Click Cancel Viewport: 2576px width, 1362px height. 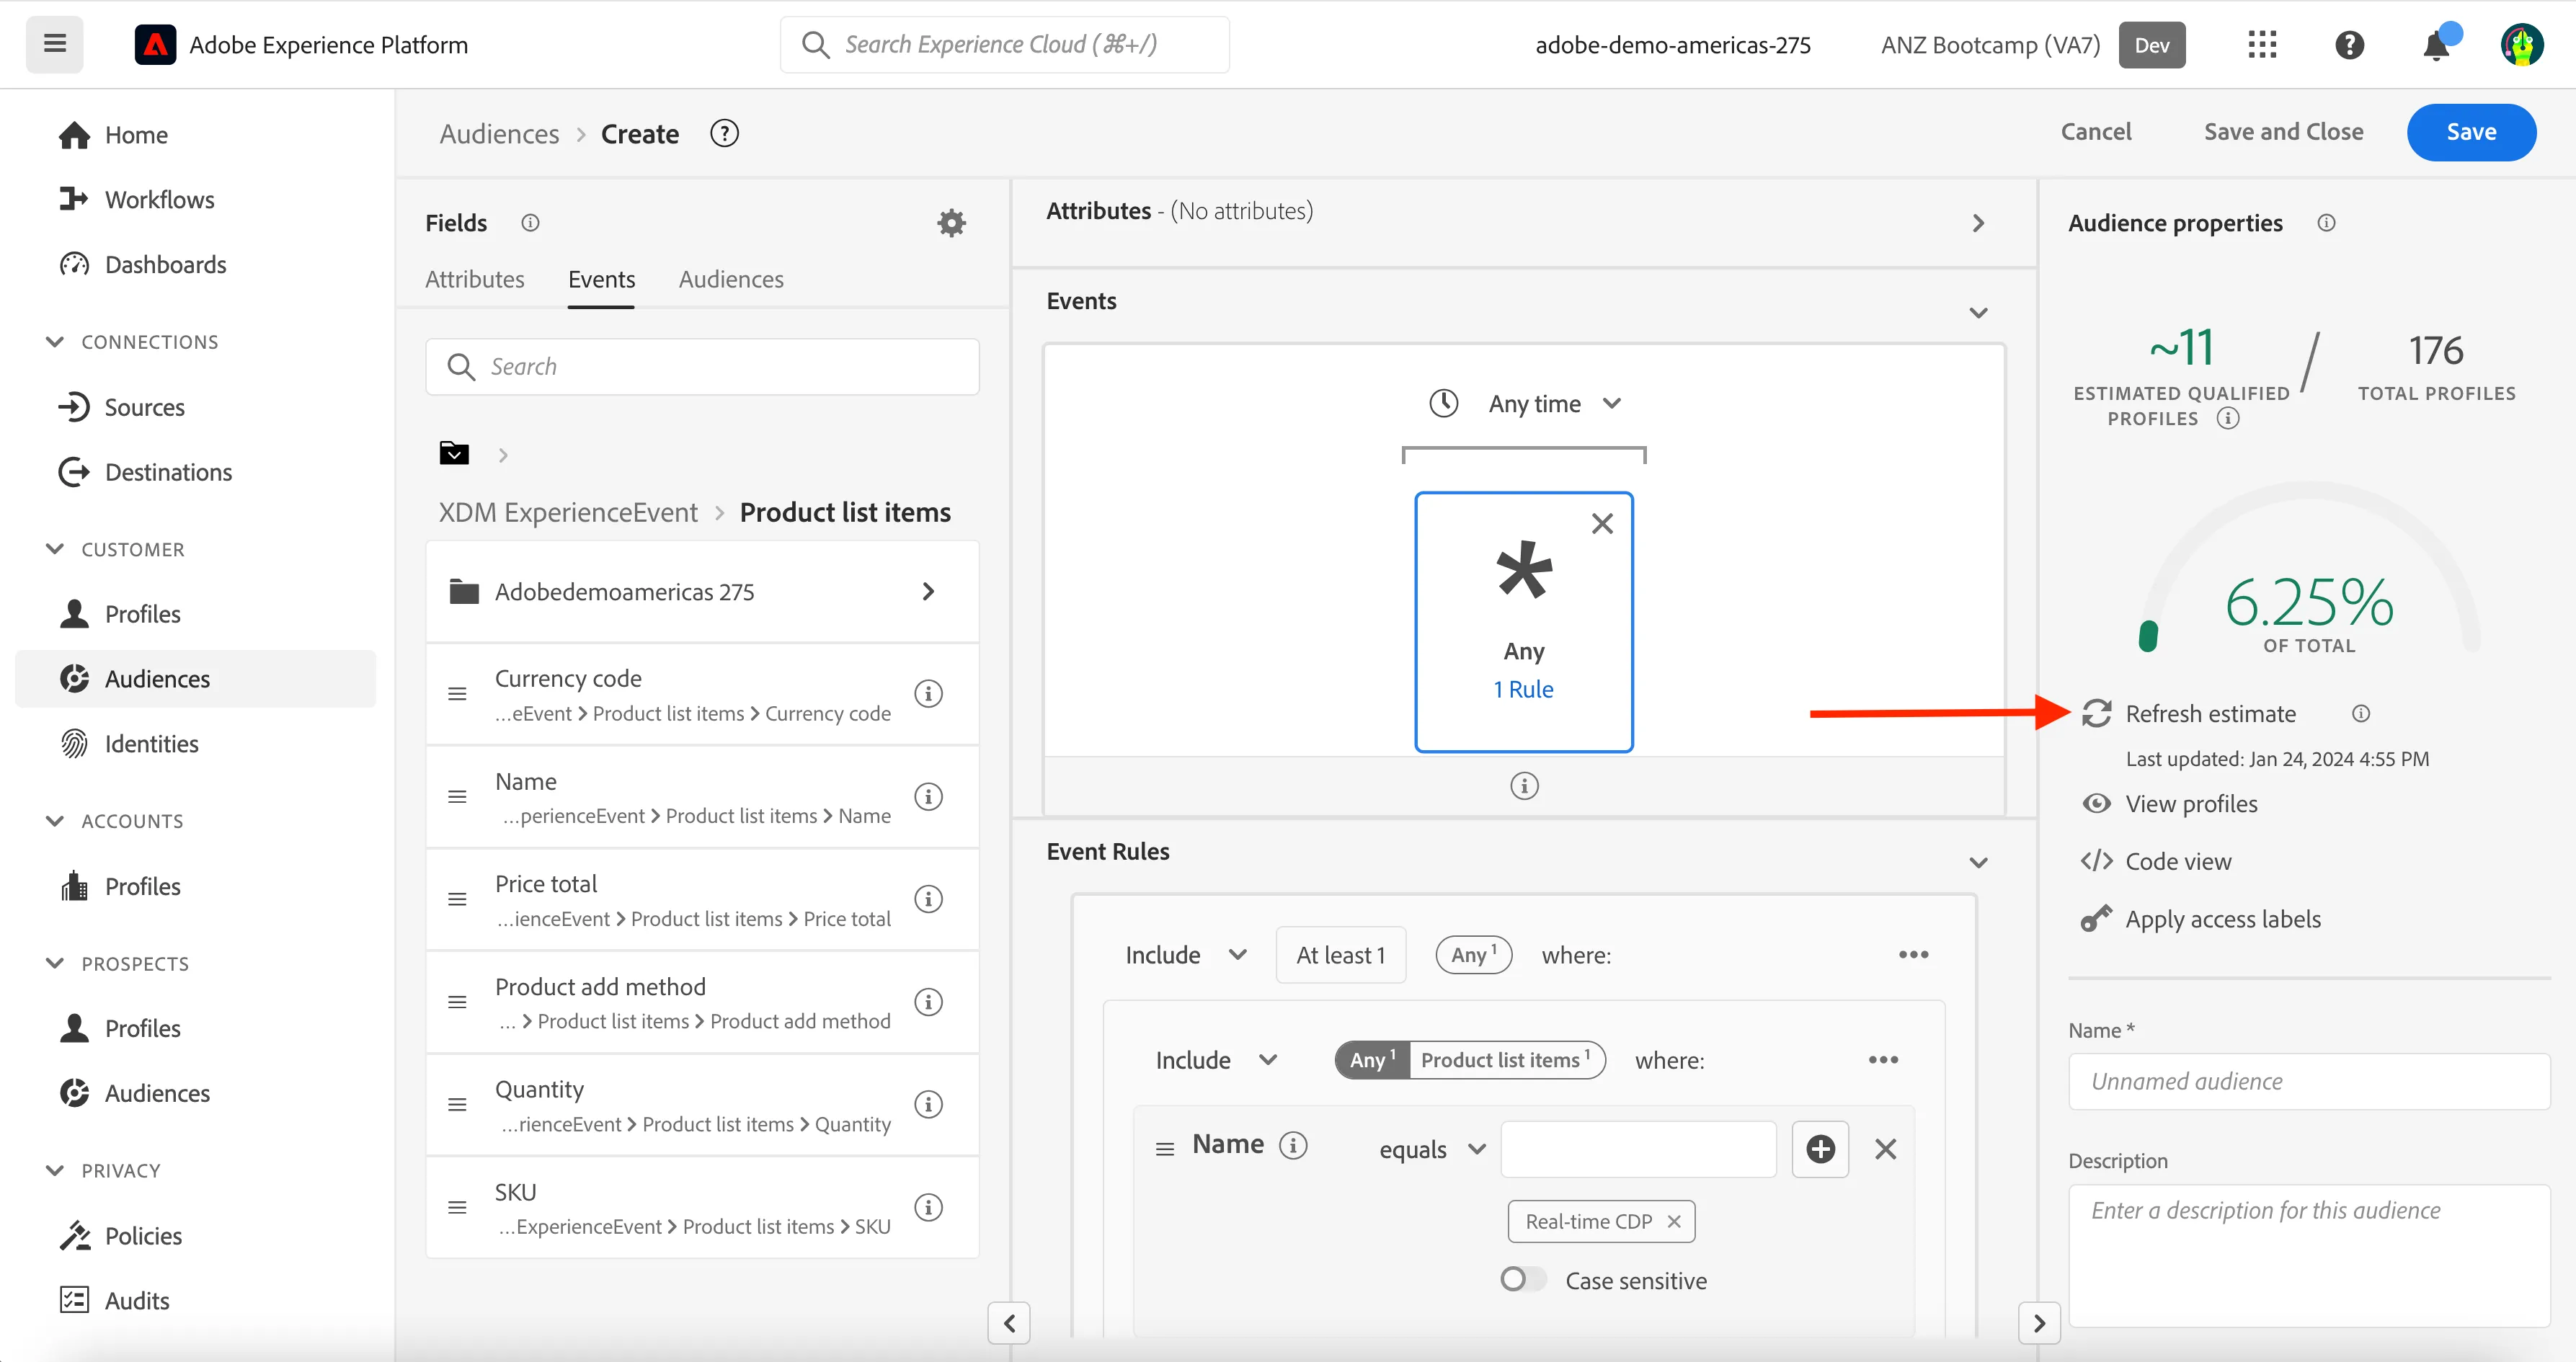pos(2095,132)
